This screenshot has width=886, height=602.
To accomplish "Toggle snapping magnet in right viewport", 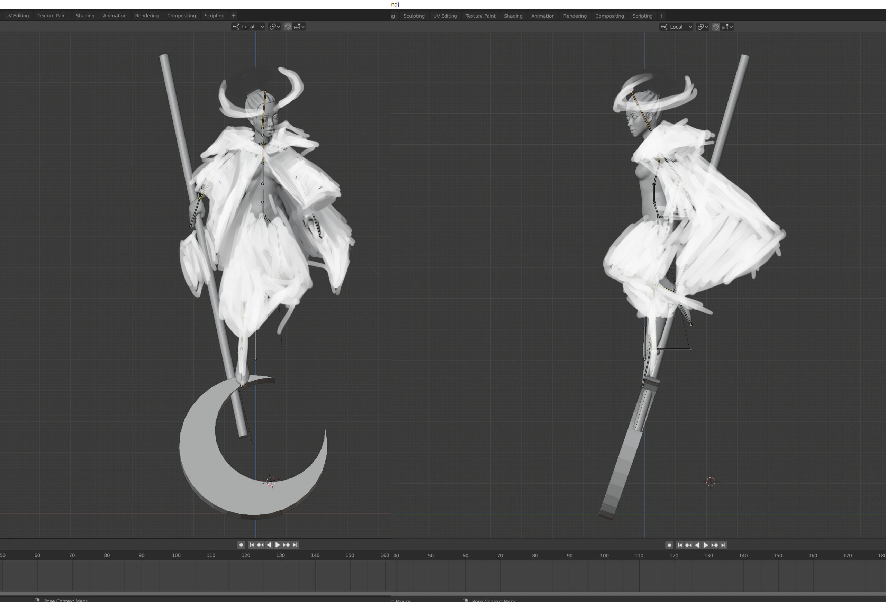I will coord(716,27).
